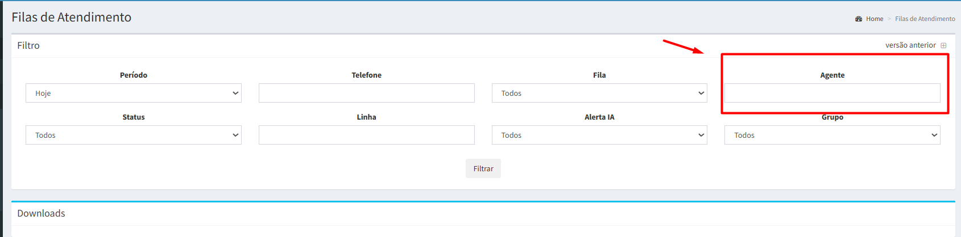961x237 pixels.
Task: Click the Filas de Atendimento breadcrumb
Action: (925, 19)
